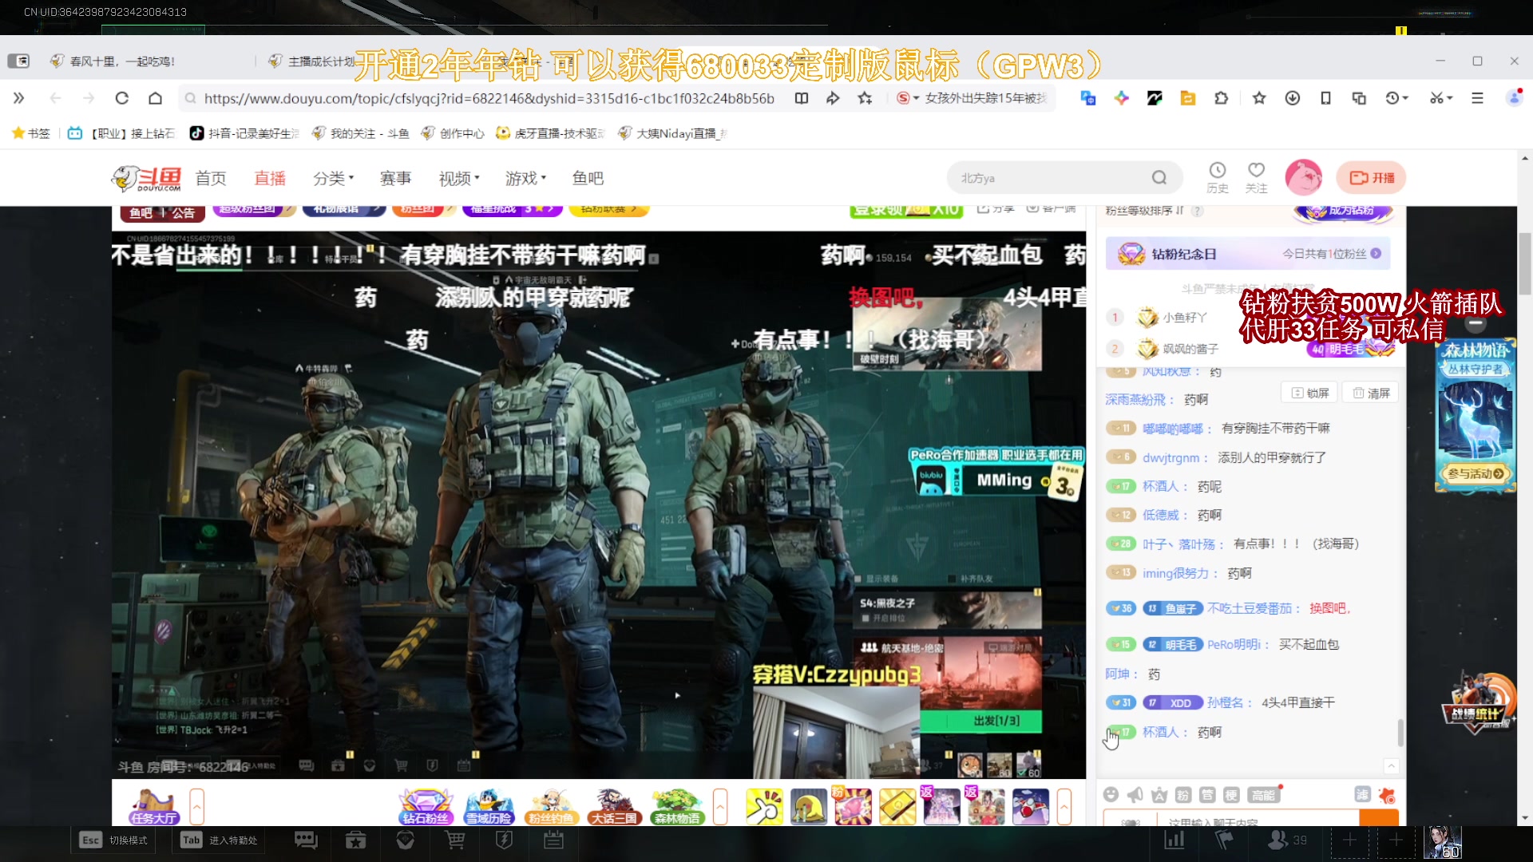Image resolution: width=1533 pixels, height=862 pixels.
Task: Open the browser hamburger menu
Action: pos(1477,98)
